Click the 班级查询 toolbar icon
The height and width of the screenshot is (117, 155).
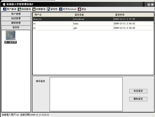tap(19, 9)
